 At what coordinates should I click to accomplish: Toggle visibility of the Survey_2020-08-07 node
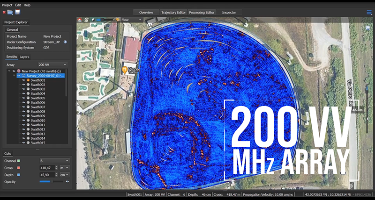(19, 76)
